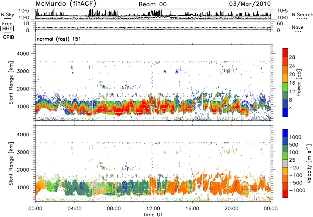
Task: Click the "2000" tick on the velocity panel
Action: coord(24,170)
